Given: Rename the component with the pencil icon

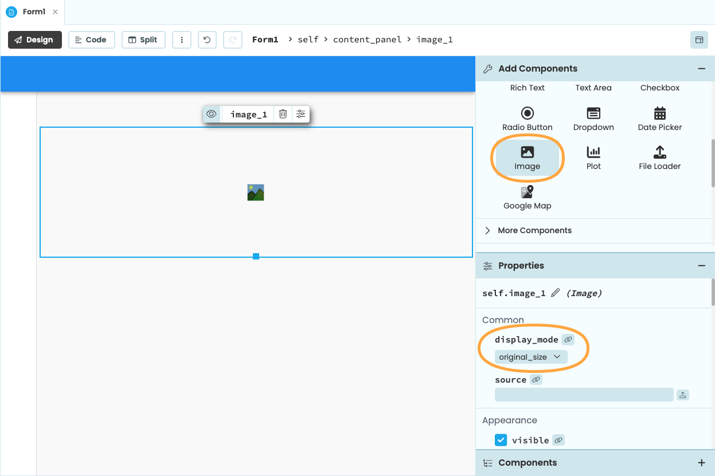Looking at the screenshot, I should click(555, 293).
